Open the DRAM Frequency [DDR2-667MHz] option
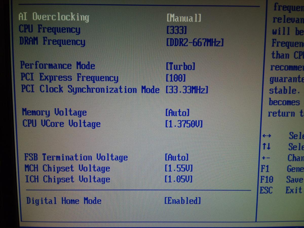304x228 pixels. [x=195, y=42]
